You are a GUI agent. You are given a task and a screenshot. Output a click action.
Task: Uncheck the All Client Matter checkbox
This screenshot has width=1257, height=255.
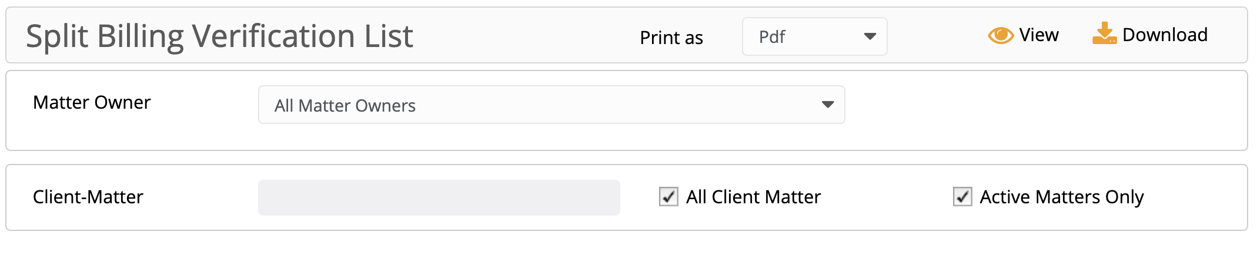[668, 196]
